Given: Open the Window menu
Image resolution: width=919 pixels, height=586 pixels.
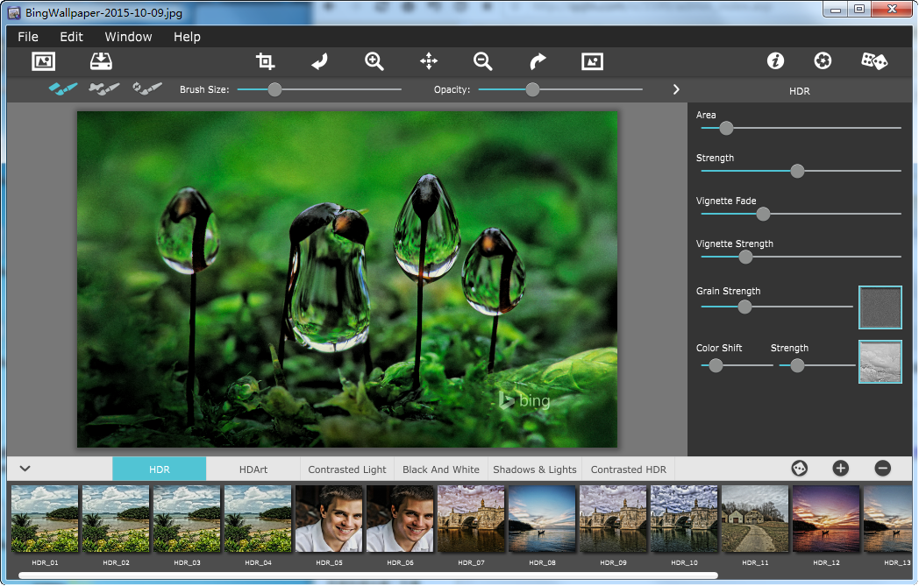Looking at the screenshot, I should pyautogui.click(x=128, y=37).
